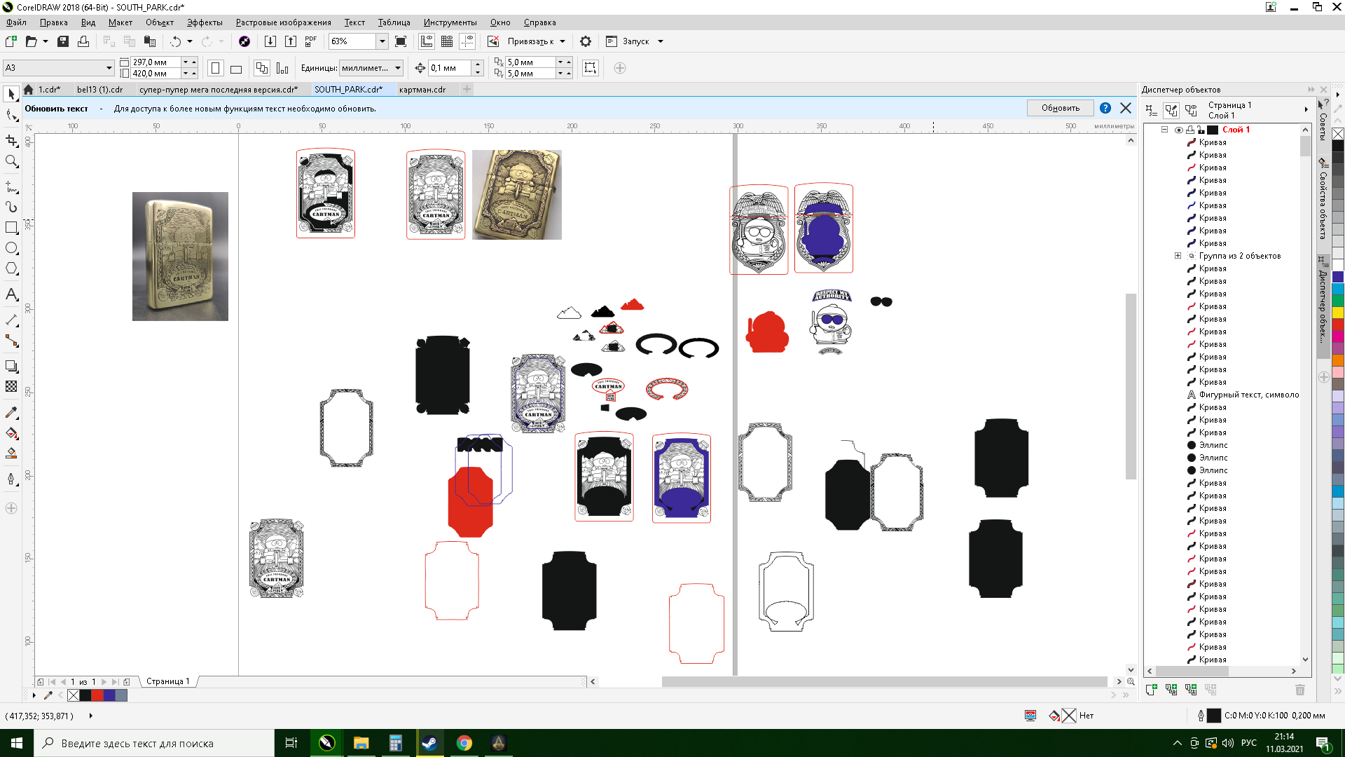Viewport: 1345px width, 757px height.
Task: Close the update text notification bar
Action: pyautogui.click(x=1126, y=108)
